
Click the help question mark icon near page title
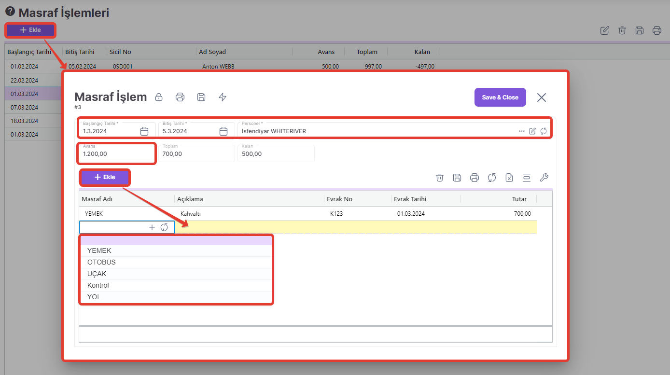point(10,12)
